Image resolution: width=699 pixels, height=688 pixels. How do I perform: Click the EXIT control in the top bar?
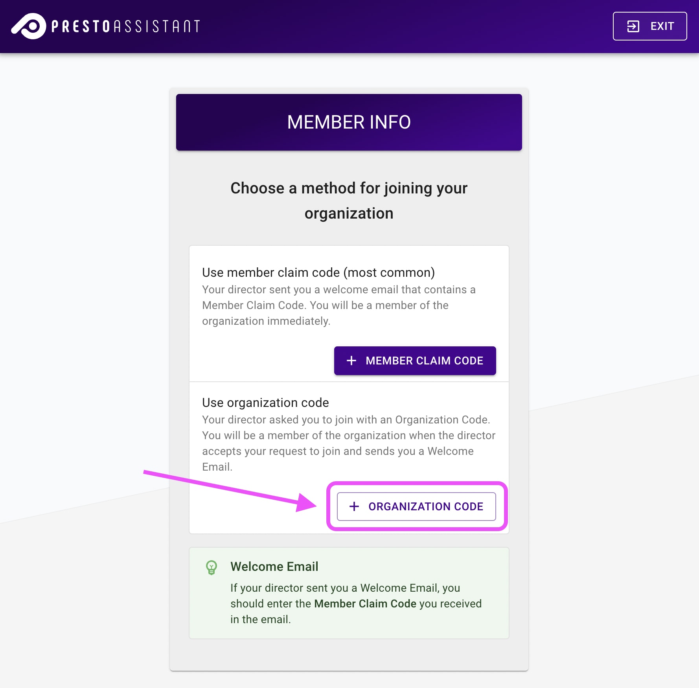650,26
